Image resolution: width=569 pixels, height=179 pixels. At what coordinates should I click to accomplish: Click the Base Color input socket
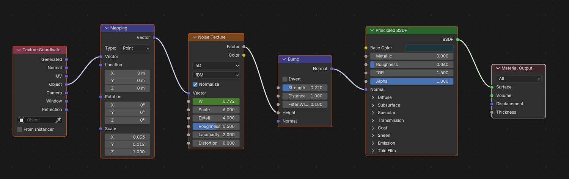[x=366, y=48]
